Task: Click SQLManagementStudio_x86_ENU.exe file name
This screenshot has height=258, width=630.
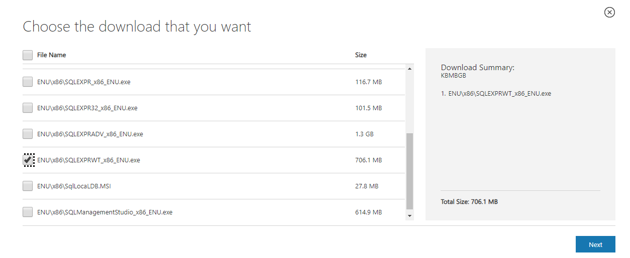Action: click(x=104, y=212)
